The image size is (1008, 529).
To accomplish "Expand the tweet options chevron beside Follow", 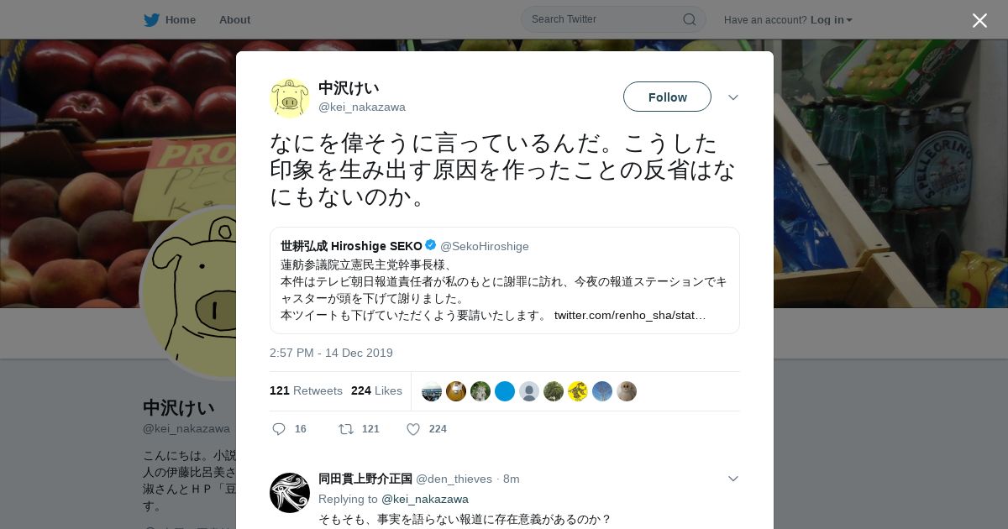I will point(732,97).
